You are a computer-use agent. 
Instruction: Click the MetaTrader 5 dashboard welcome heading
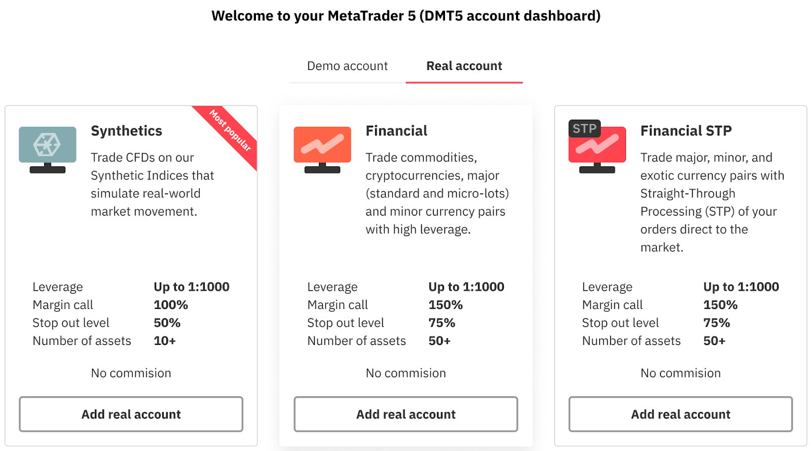405,16
